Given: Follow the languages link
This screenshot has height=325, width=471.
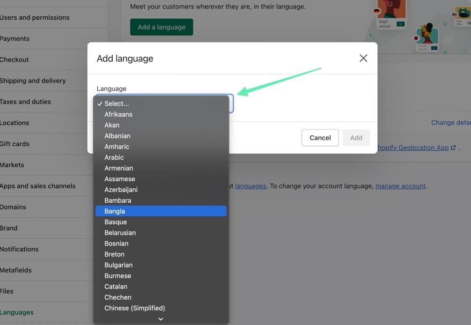Looking at the screenshot, I should (250, 186).
